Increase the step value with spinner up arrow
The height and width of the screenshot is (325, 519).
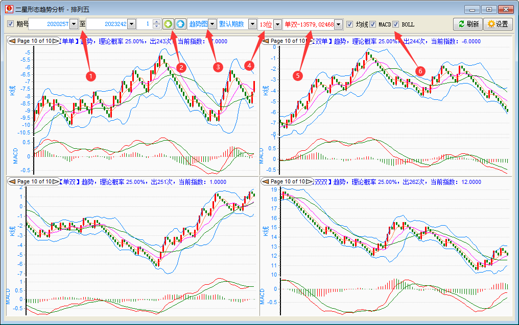point(156,21)
